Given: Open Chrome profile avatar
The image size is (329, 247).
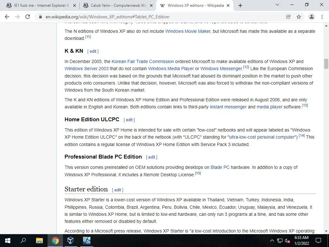Looking at the screenshot, I should click(x=312, y=17).
